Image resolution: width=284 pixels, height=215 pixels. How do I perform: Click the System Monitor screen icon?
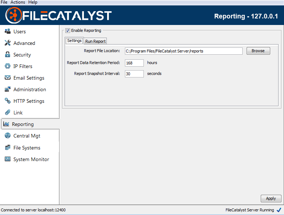pos(7,159)
